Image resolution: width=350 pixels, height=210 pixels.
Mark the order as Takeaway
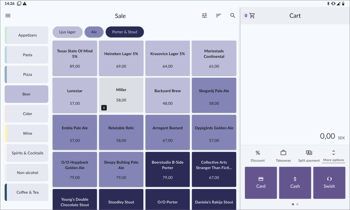point(283,156)
